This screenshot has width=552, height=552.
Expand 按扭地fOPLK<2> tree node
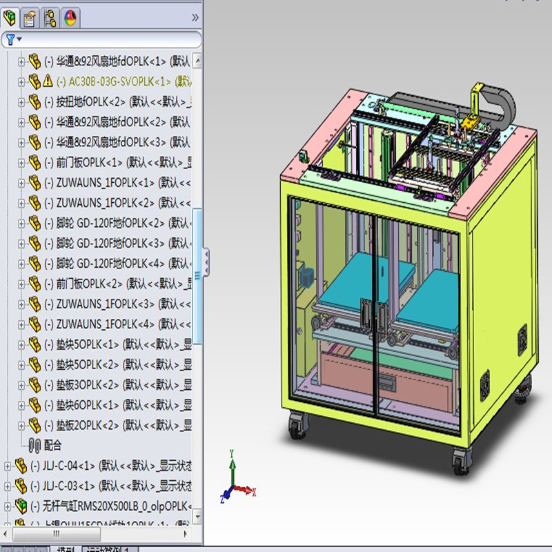21,102
